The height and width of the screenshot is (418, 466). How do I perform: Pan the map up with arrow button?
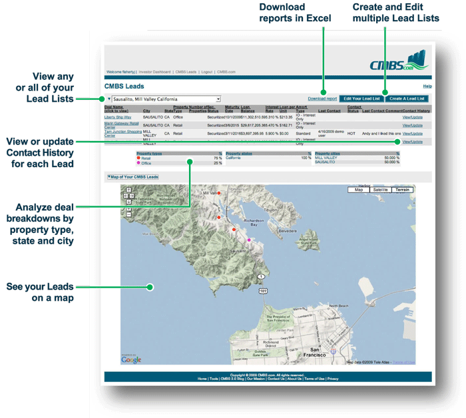pos(128,190)
